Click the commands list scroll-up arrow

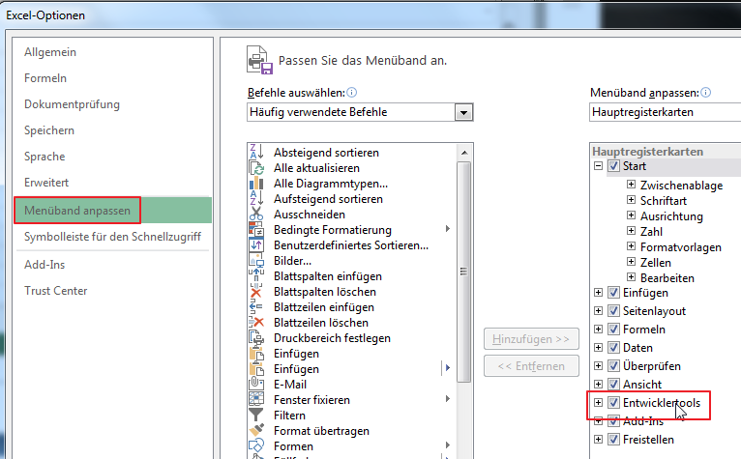coord(464,153)
